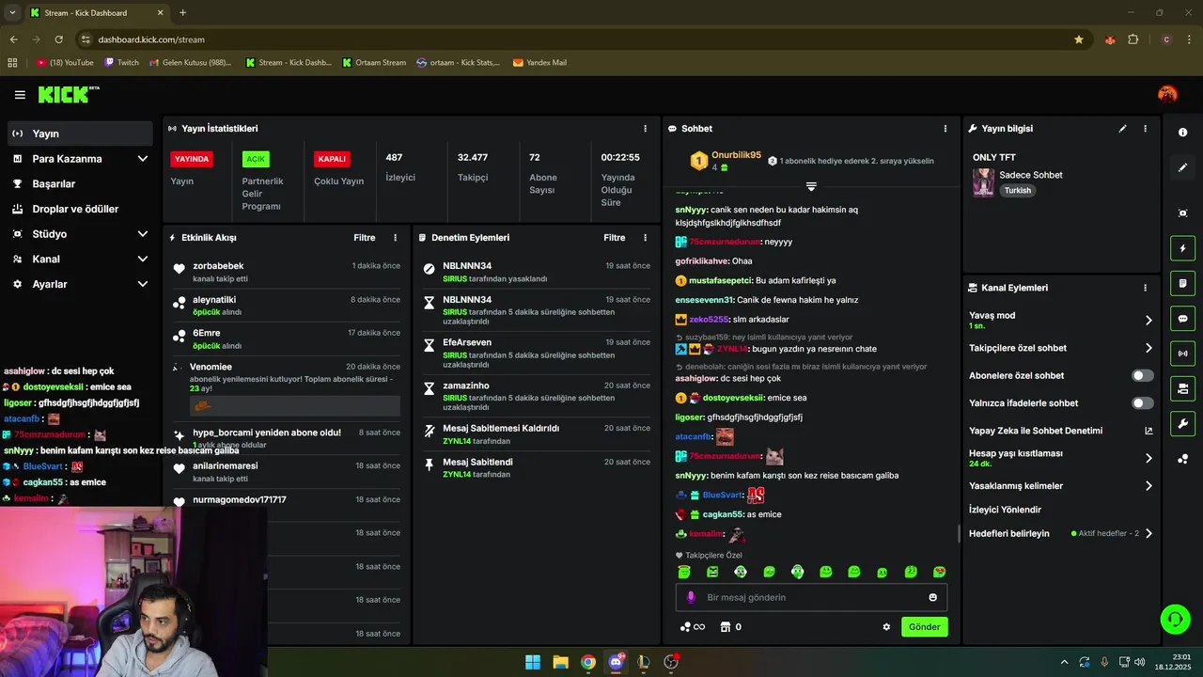The height and width of the screenshot is (677, 1203).
Task: Open the Twitch bookmark
Action: coord(121,63)
